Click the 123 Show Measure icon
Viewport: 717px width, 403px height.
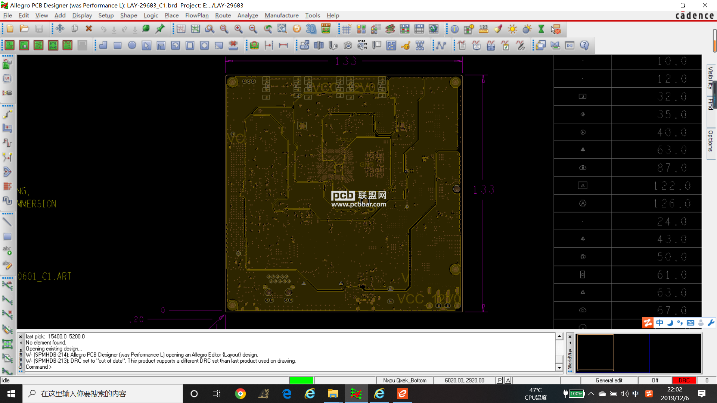(484, 29)
